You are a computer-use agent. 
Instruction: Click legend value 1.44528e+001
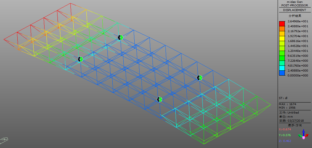point(297,46)
